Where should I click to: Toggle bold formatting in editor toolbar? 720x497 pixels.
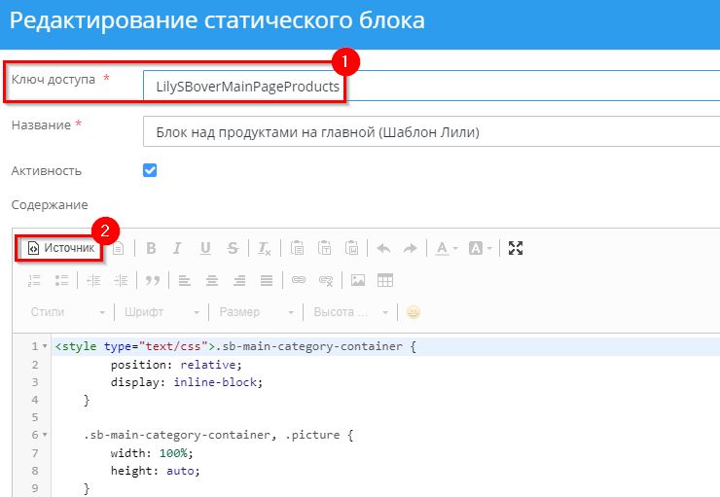(x=151, y=248)
